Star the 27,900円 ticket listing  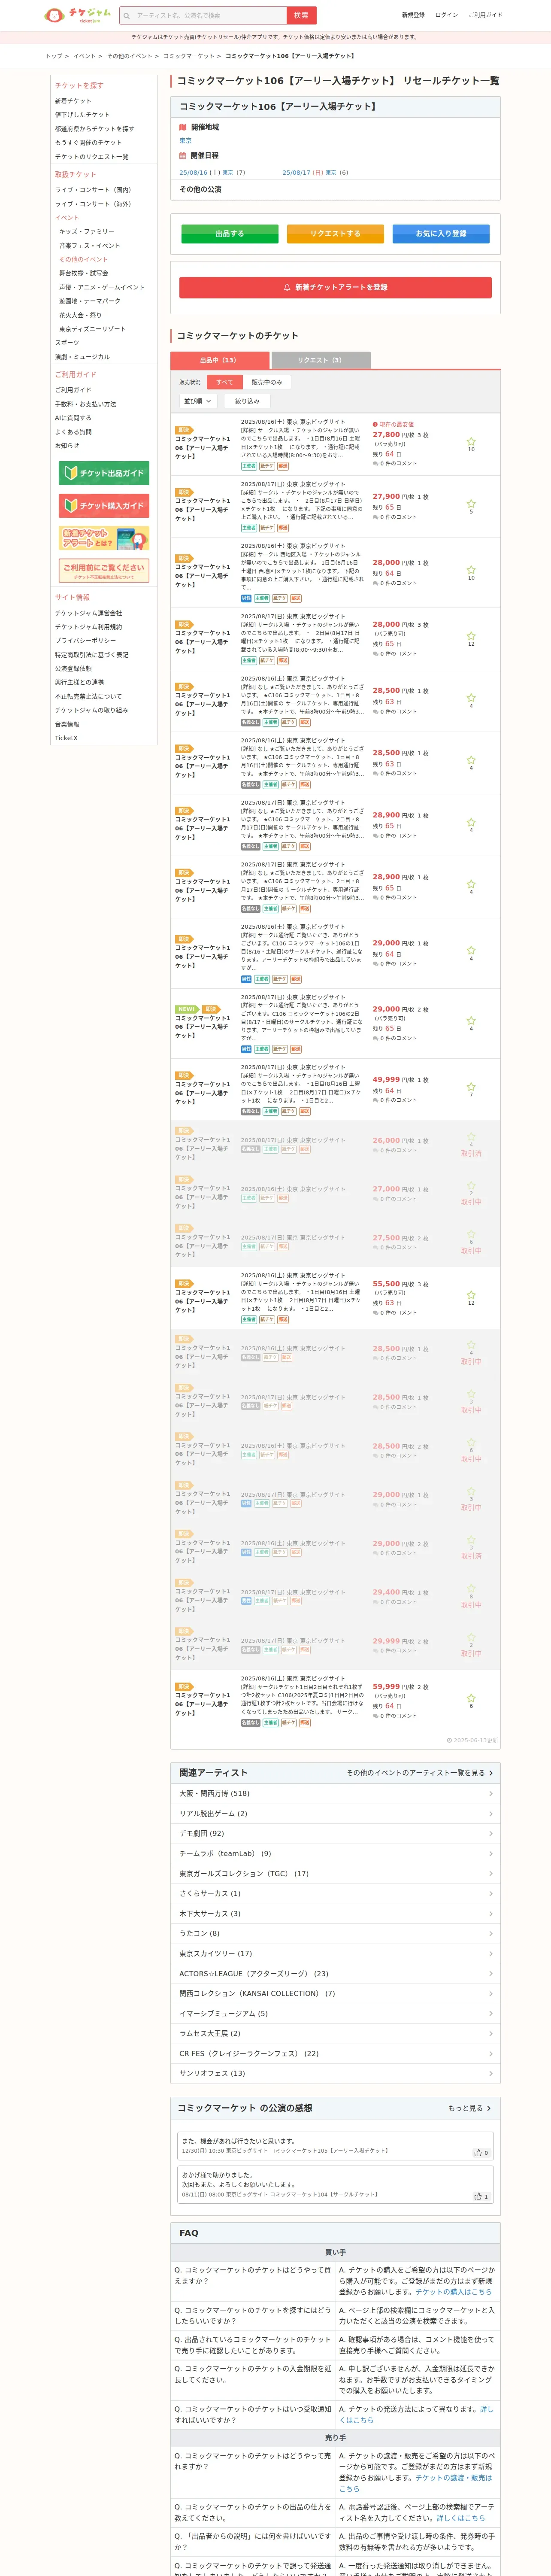[x=471, y=503]
